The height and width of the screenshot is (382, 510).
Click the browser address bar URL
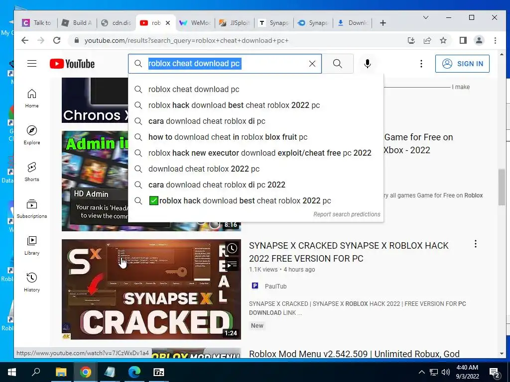point(186,41)
